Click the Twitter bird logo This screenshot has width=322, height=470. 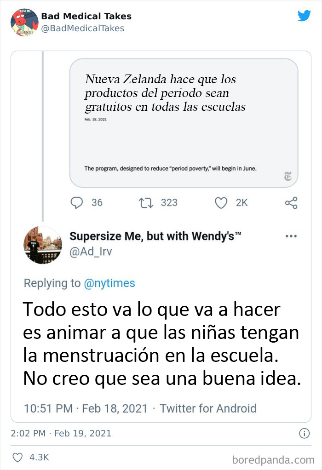(x=304, y=16)
